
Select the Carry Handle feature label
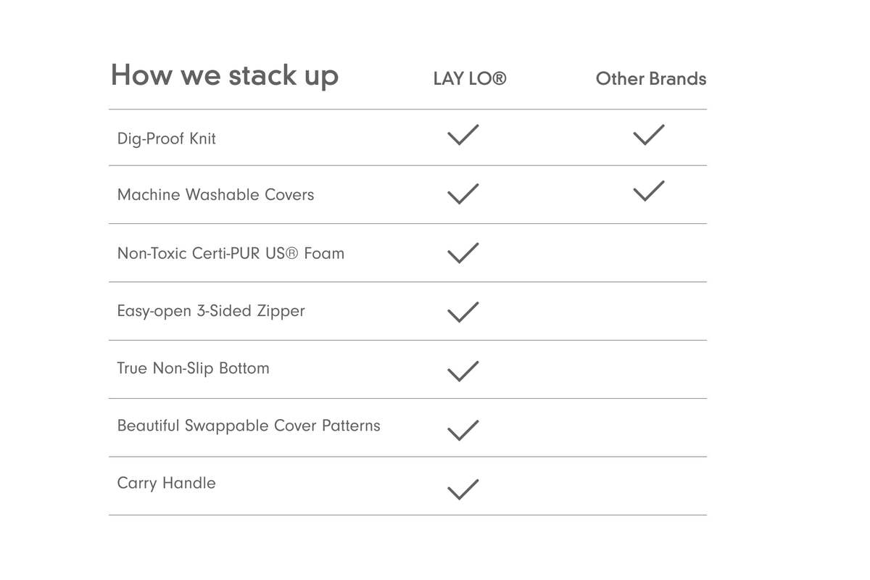(167, 484)
